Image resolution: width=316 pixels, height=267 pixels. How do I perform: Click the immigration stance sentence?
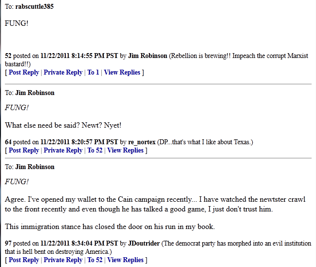(x=110, y=227)
